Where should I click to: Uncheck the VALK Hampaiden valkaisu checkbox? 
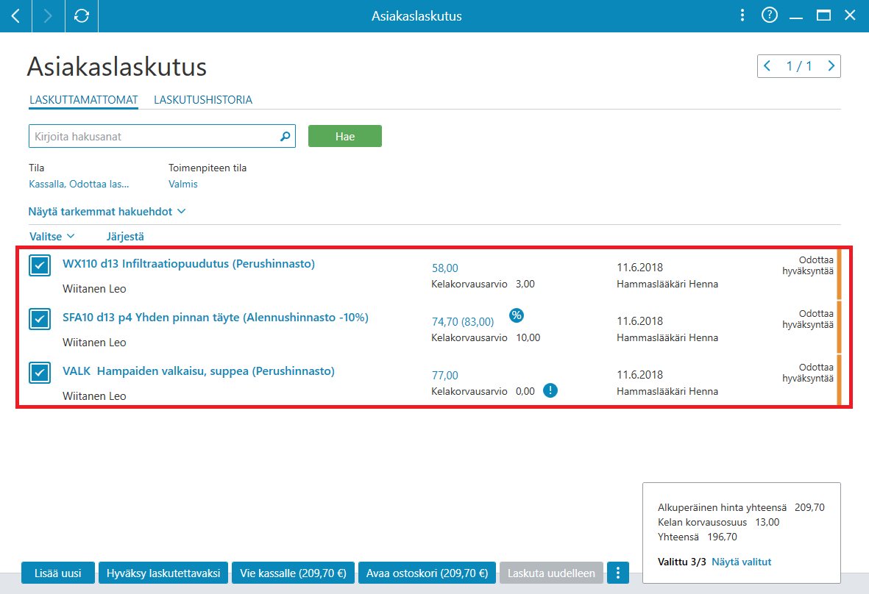40,373
